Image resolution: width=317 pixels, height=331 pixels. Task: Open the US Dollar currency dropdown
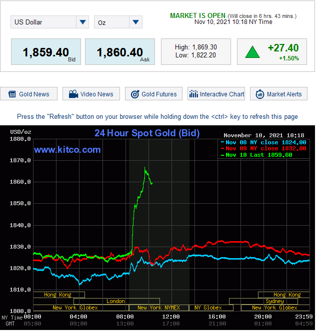[49, 22]
